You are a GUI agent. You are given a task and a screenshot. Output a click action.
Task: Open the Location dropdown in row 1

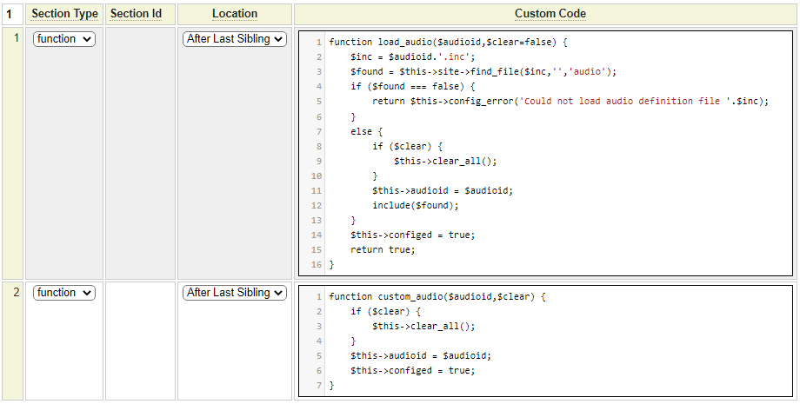point(235,39)
